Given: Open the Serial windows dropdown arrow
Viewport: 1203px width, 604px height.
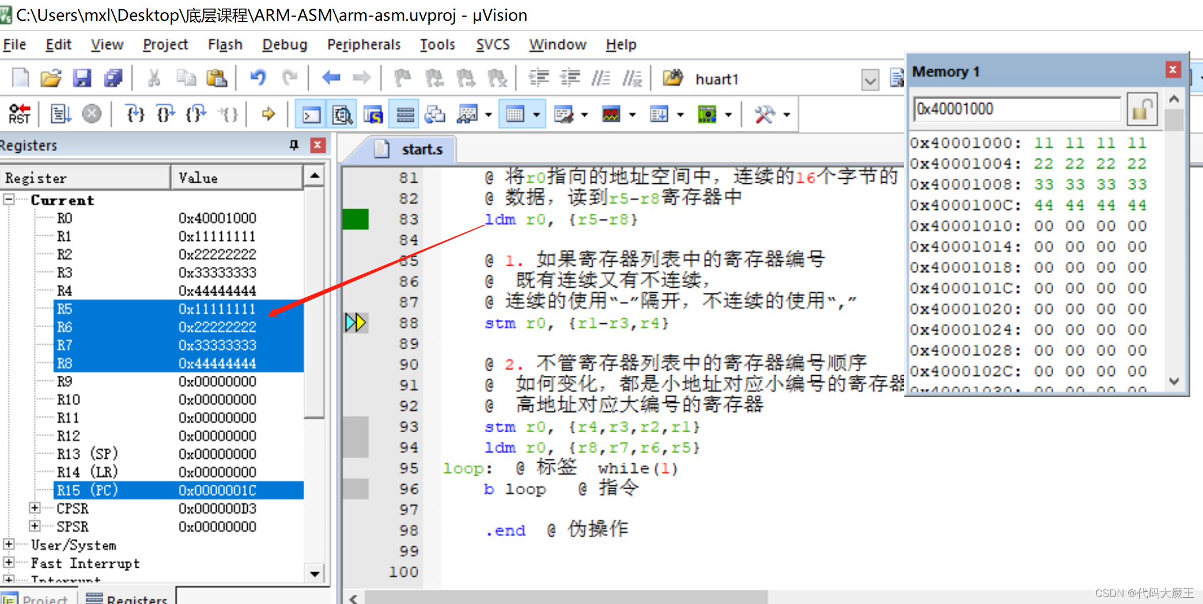Looking at the screenshot, I should point(585,115).
